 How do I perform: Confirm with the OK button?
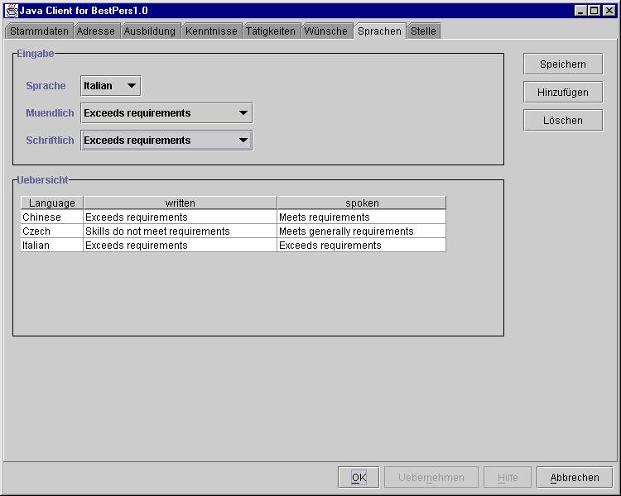359,478
